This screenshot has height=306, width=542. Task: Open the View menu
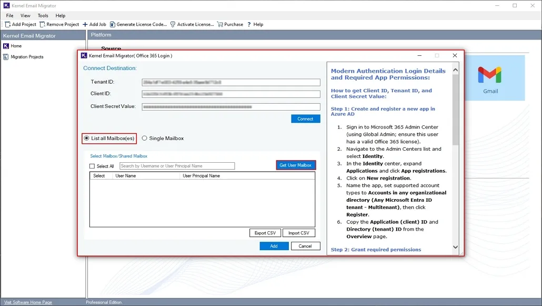25,15
